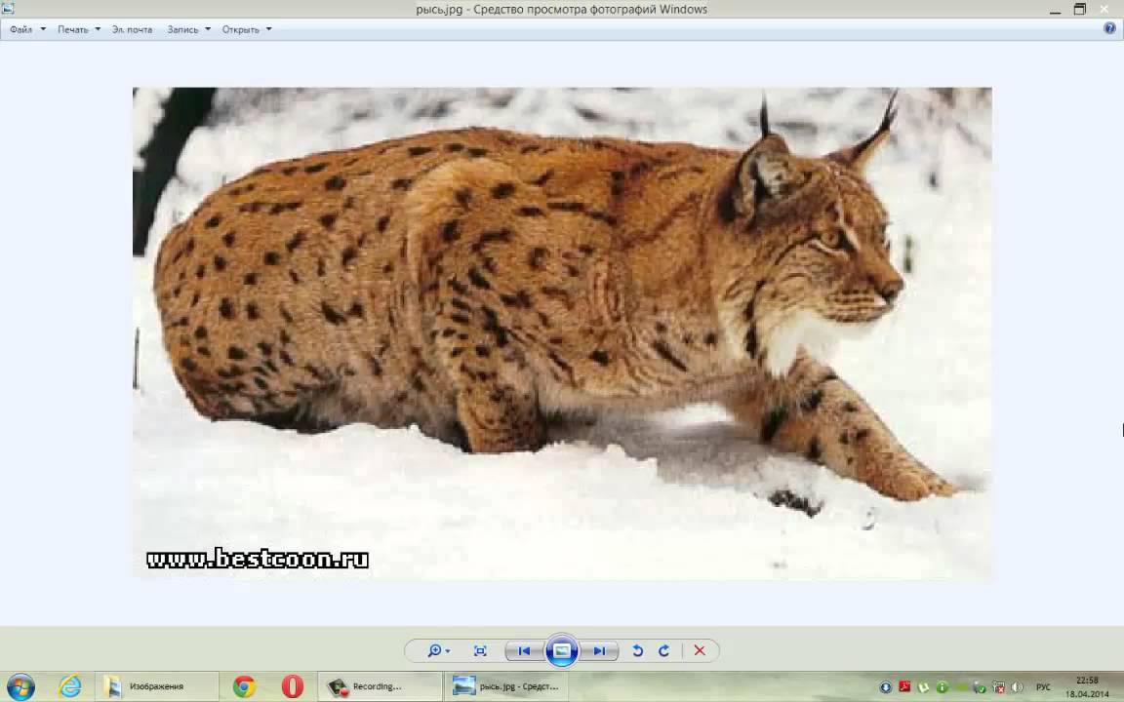Expand the Запись dropdown arrow
Image resolution: width=1124 pixels, height=702 pixels.
pos(208,29)
